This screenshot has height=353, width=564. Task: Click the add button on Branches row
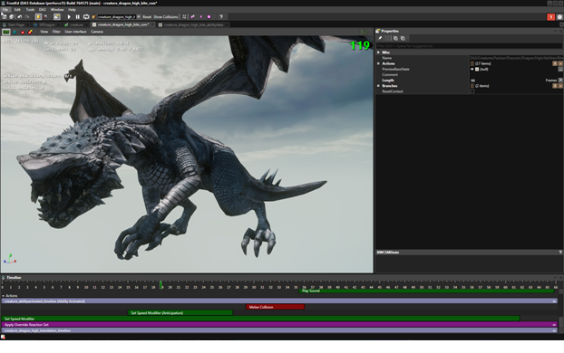point(560,86)
